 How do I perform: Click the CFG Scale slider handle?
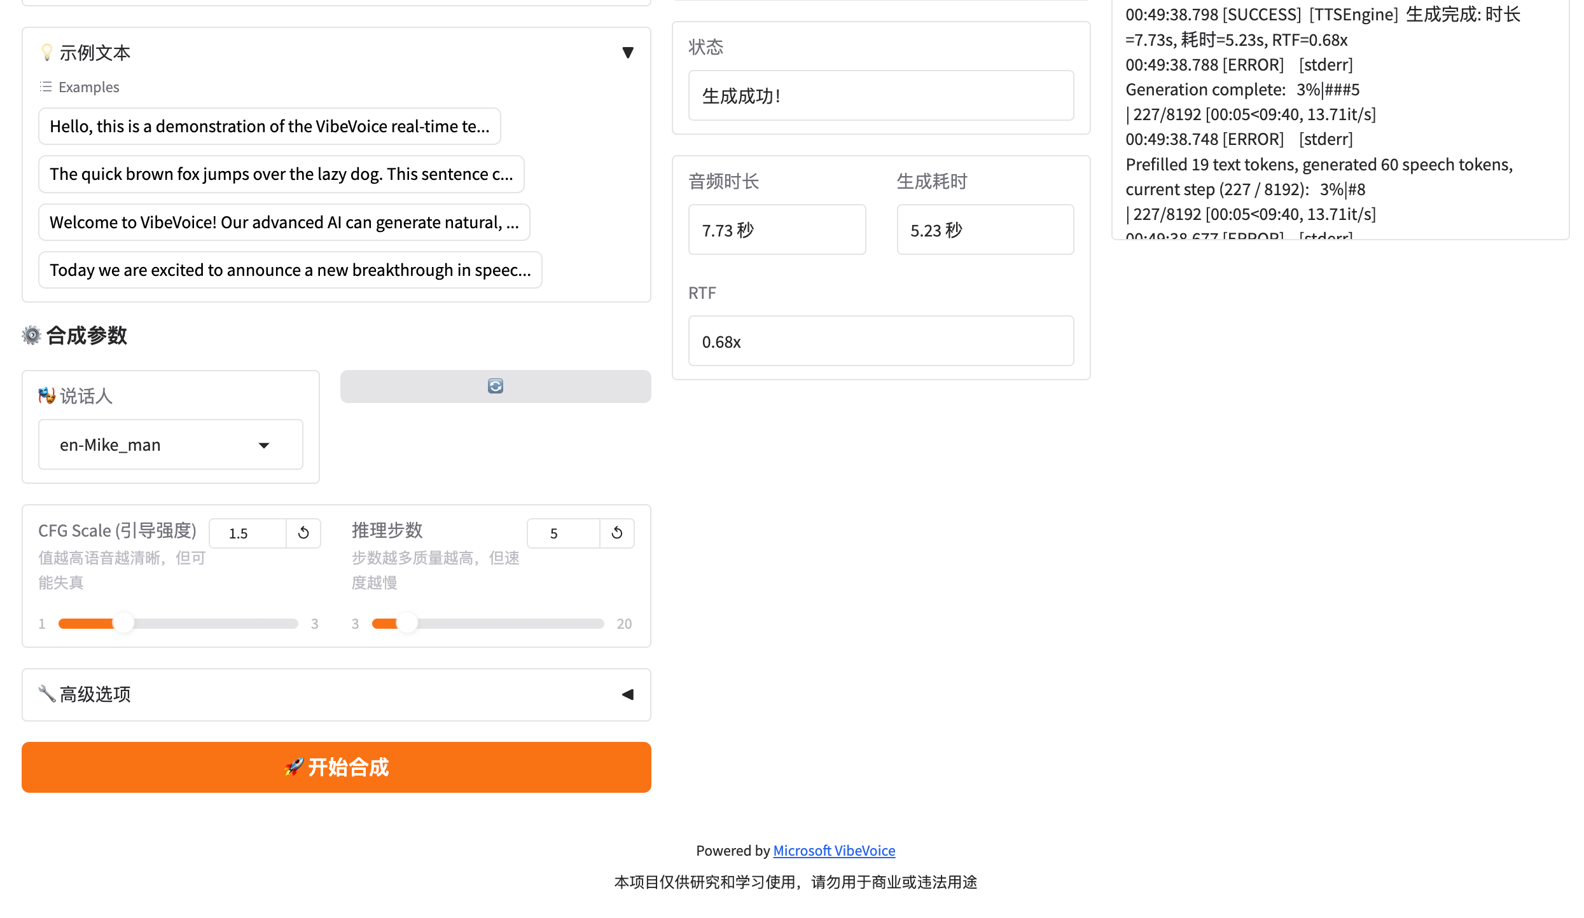[123, 623]
